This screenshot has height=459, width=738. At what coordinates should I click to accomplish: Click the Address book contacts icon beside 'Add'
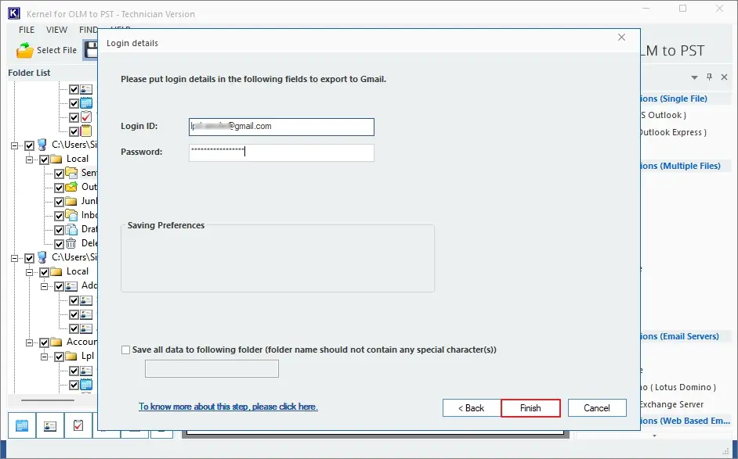tap(71, 285)
